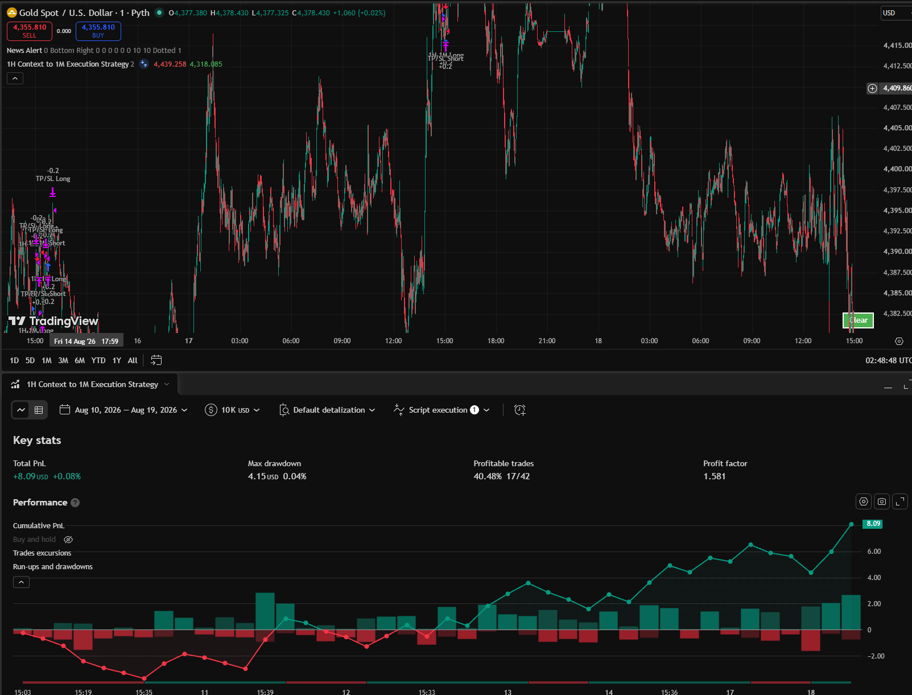Minimize the strategy tester panel
The width and height of the screenshot is (912, 695).
coord(888,386)
